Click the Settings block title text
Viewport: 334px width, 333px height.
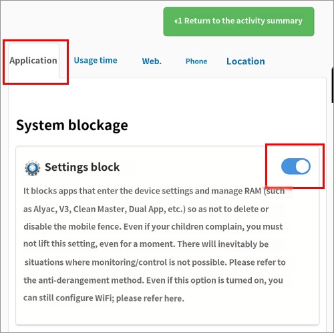pyautogui.click(x=82, y=167)
